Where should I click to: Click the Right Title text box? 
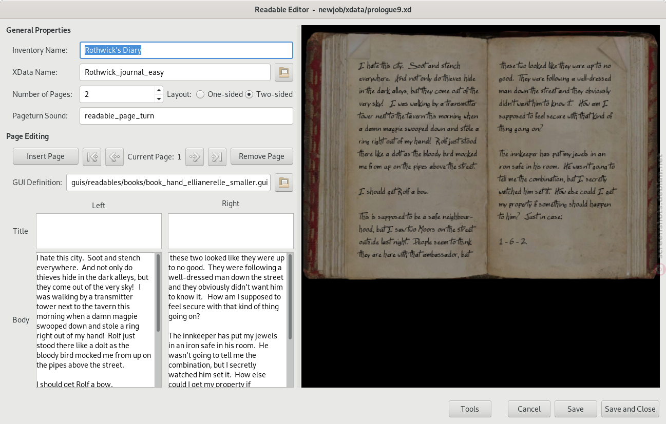231,231
